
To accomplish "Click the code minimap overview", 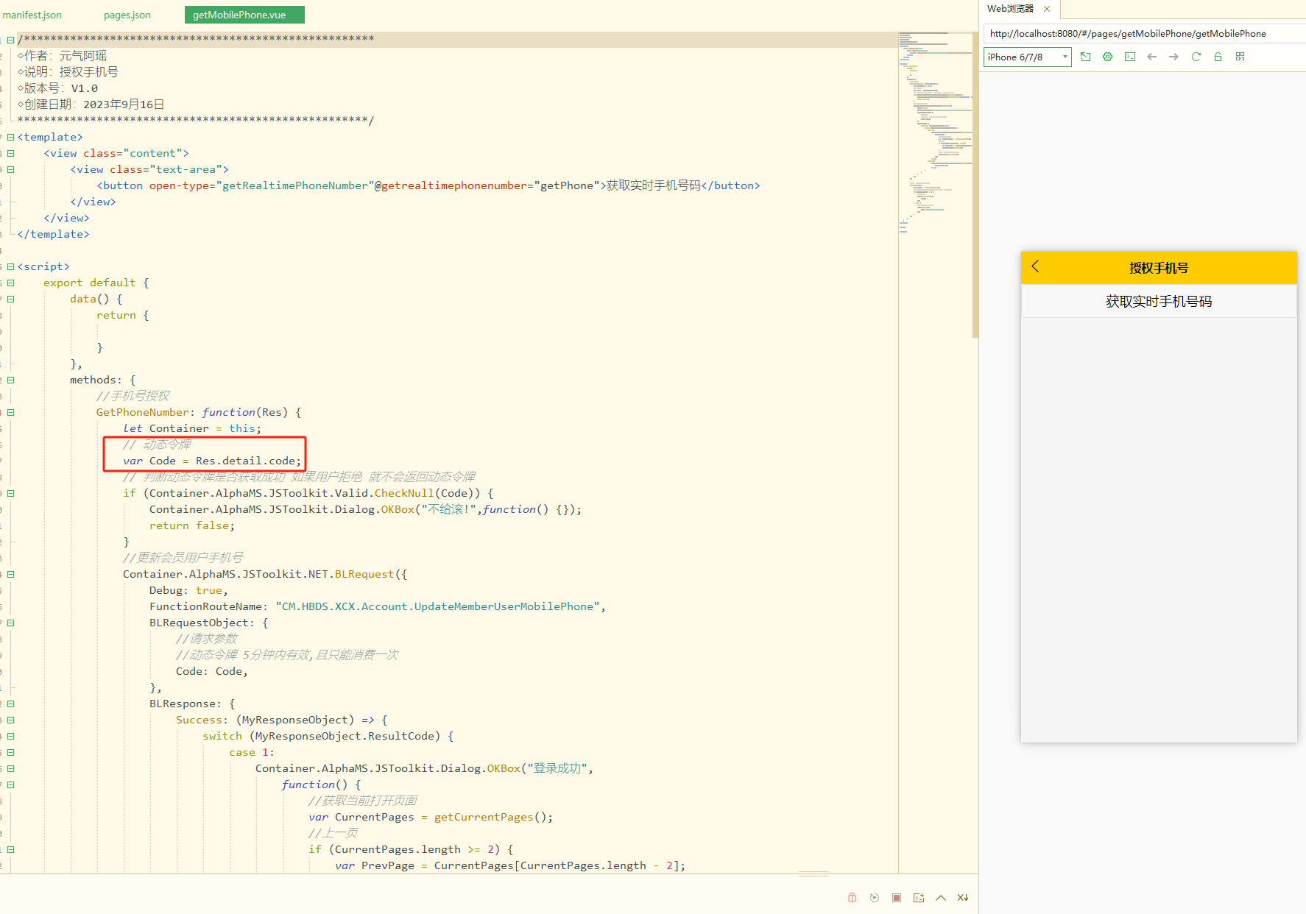I will pos(935,132).
